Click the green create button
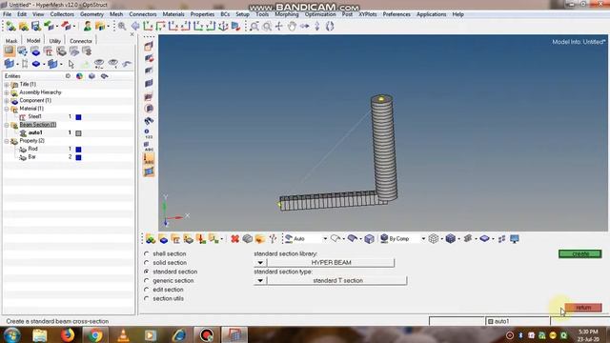The image size is (610, 343). pos(580,253)
